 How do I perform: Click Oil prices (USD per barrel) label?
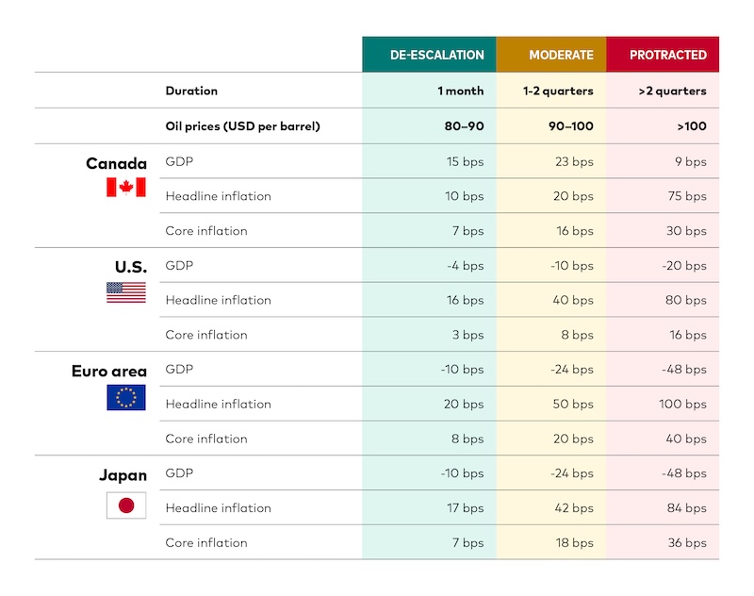[242, 126]
